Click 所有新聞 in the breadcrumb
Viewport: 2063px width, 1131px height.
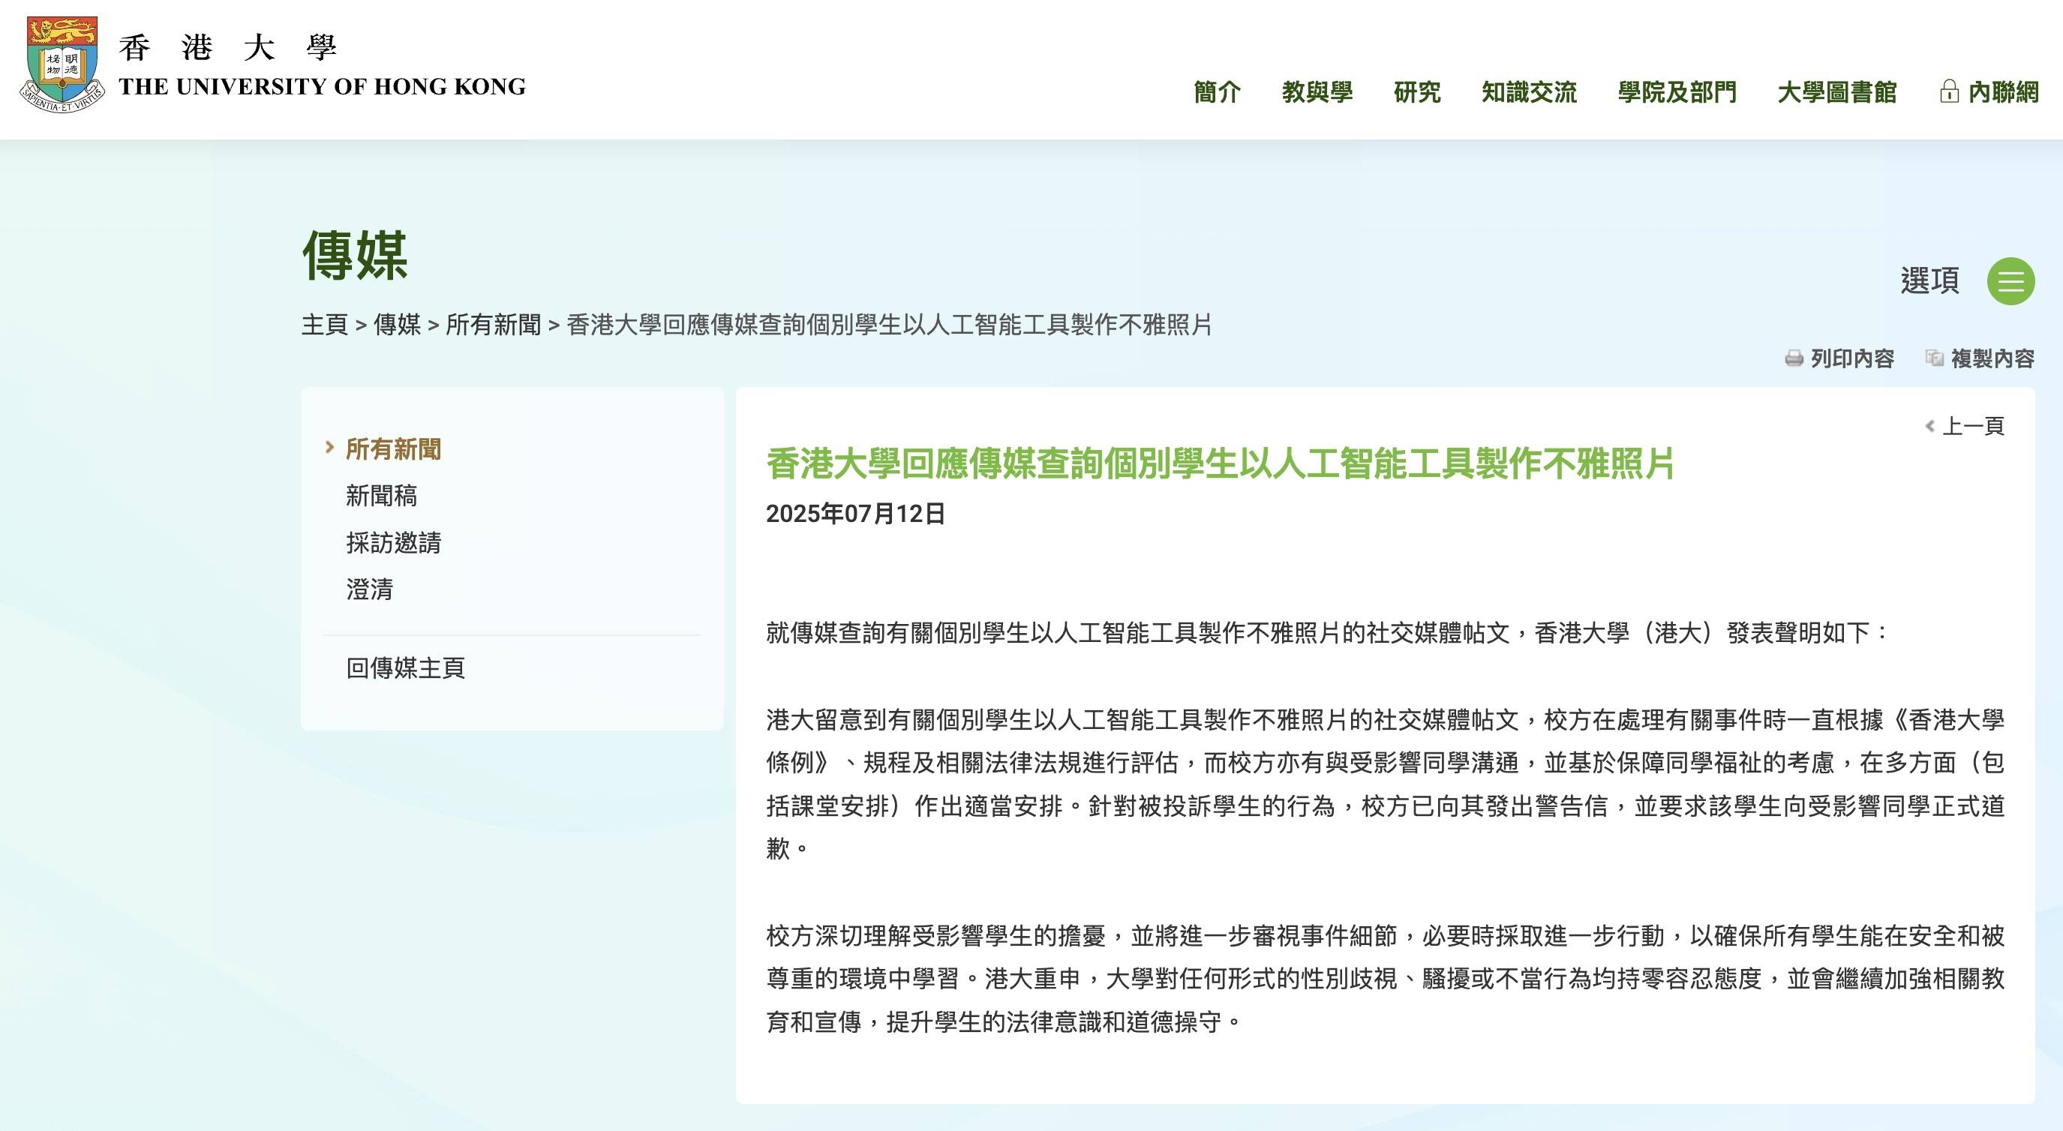pos(494,325)
